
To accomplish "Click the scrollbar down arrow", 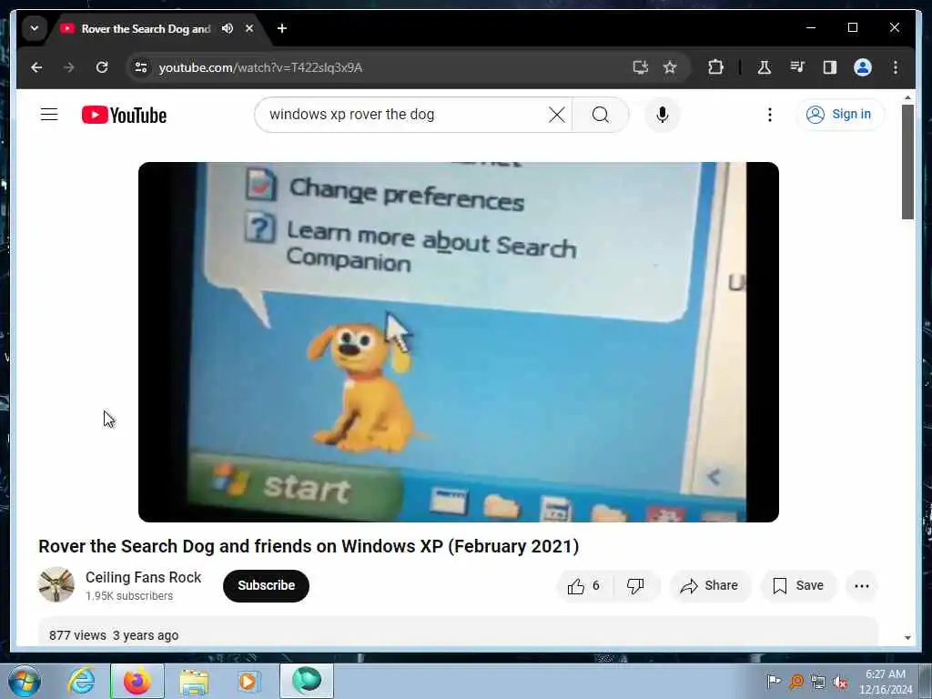I will click(907, 638).
